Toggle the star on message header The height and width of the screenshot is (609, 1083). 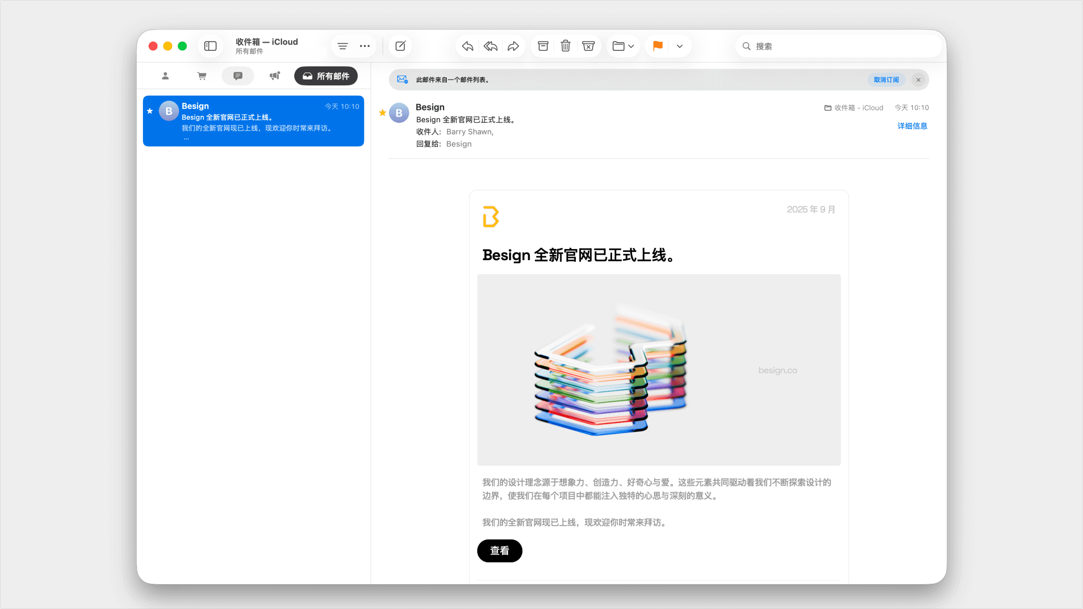[382, 112]
